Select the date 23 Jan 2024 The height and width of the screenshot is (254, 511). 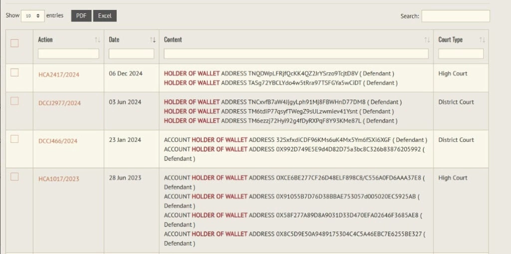tap(125, 140)
